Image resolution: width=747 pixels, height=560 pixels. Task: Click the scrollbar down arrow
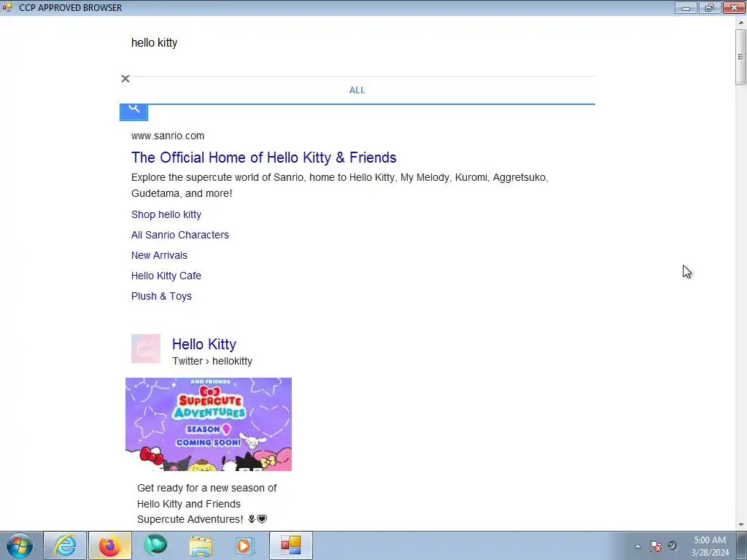741,525
